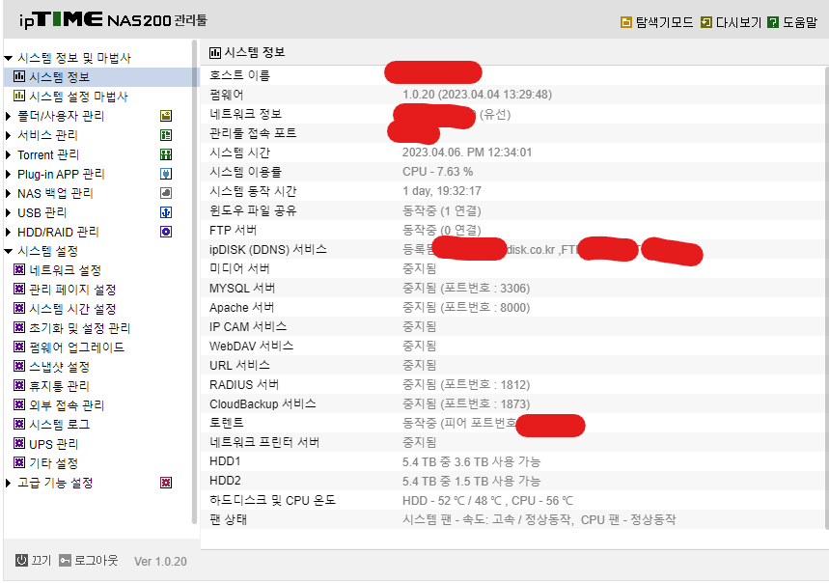Click the 탐색기모드 icon in header

coord(626,22)
